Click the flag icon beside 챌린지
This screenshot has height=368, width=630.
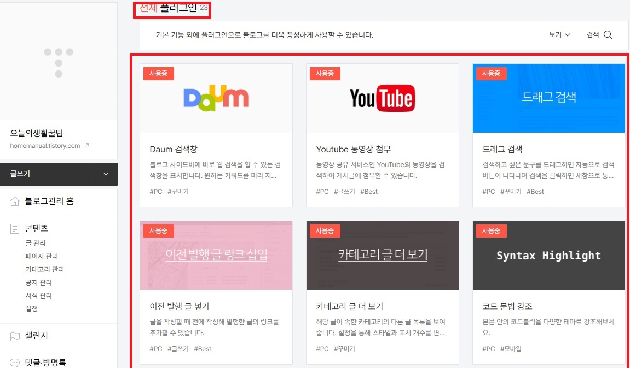tap(14, 336)
